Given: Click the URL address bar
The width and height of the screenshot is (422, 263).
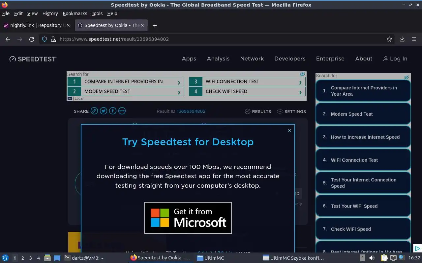Looking at the screenshot, I should [x=218, y=39].
